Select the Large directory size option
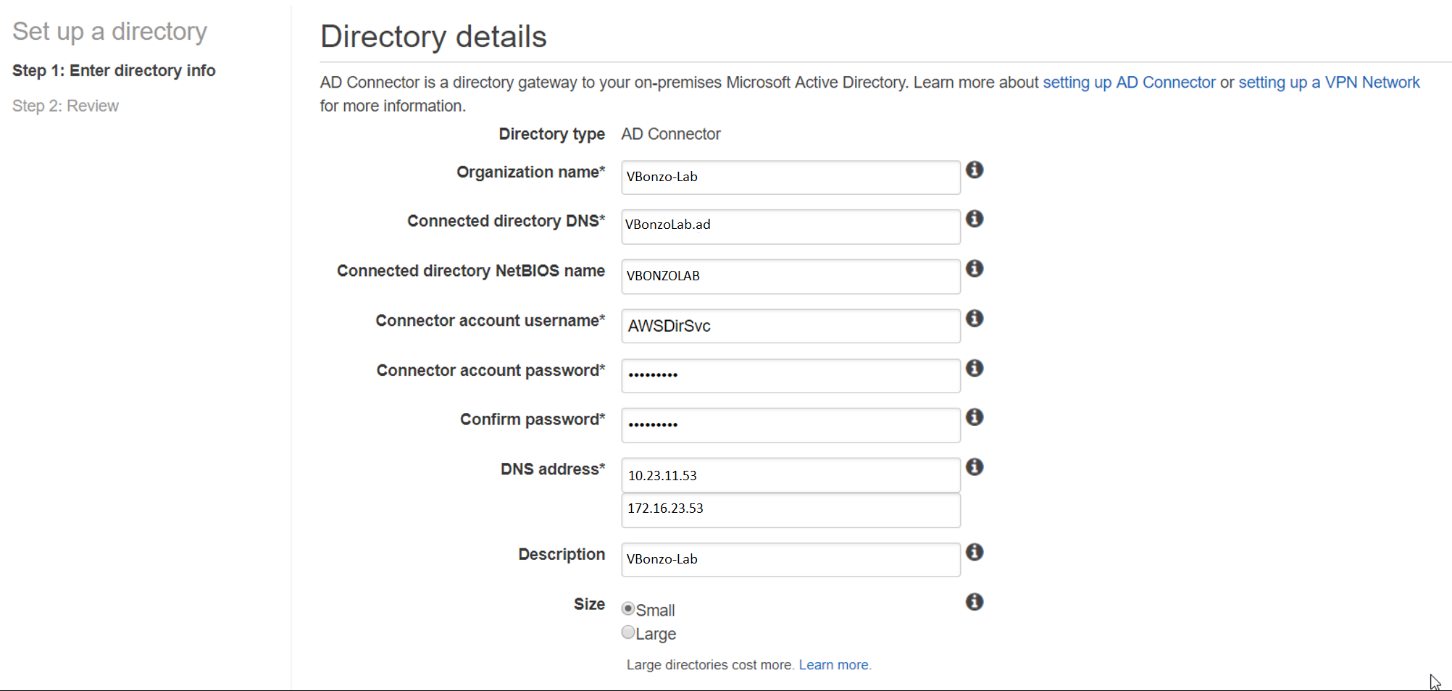The image size is (1452, 691). pyautogui.click(x=628, y=632)
